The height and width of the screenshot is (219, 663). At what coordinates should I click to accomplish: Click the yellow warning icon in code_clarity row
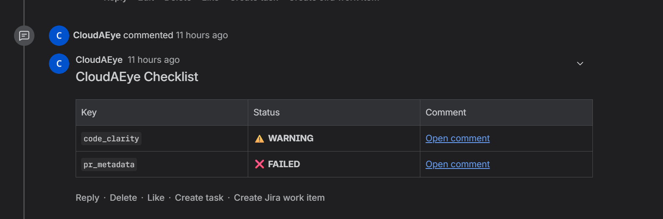pos(259,138)
